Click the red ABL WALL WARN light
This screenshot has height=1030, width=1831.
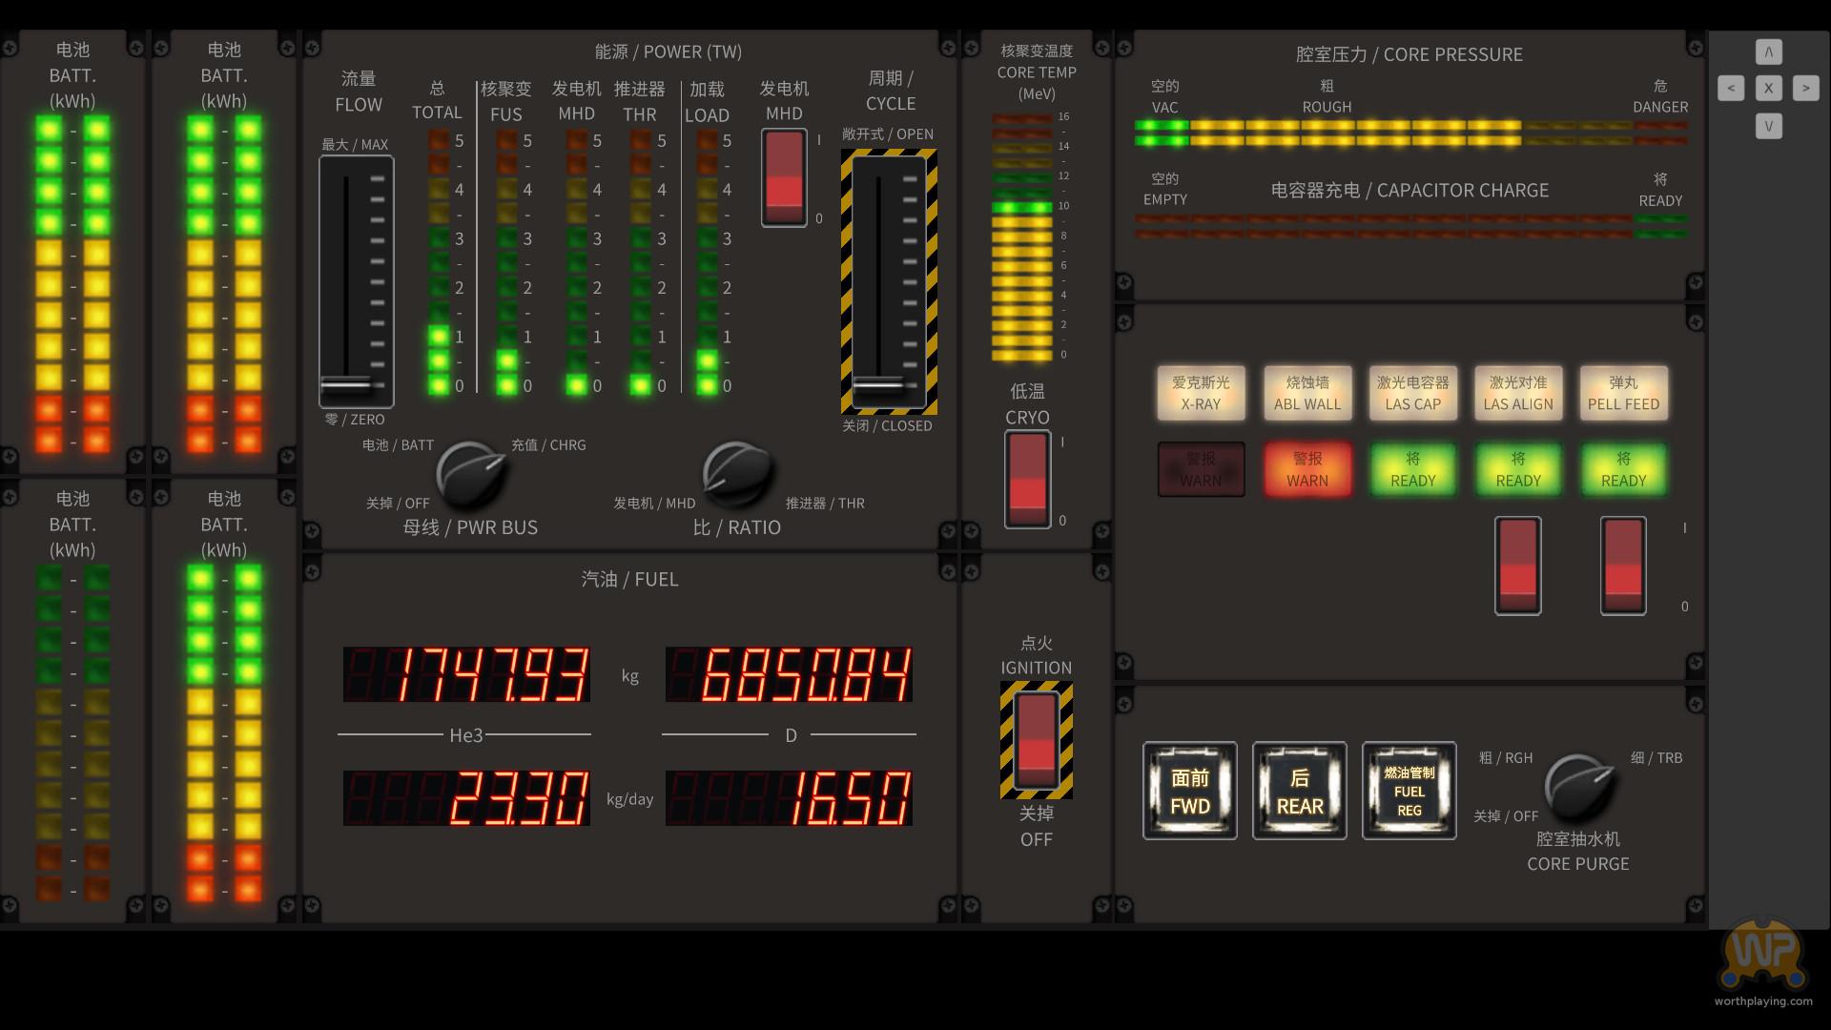pyautogui.click(x=1306, y=469)
